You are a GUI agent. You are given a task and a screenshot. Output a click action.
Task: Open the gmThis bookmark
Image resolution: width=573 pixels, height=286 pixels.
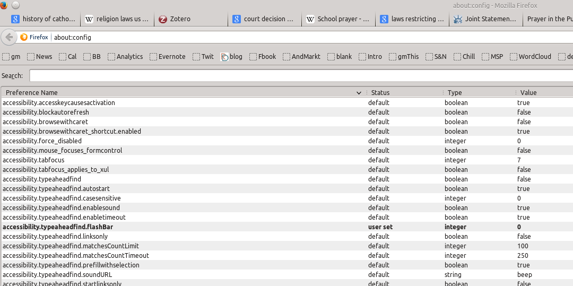pyautogui.click(x=404, y=57)
